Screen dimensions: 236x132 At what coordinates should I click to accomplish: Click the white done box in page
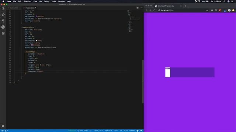click(168, 73)
